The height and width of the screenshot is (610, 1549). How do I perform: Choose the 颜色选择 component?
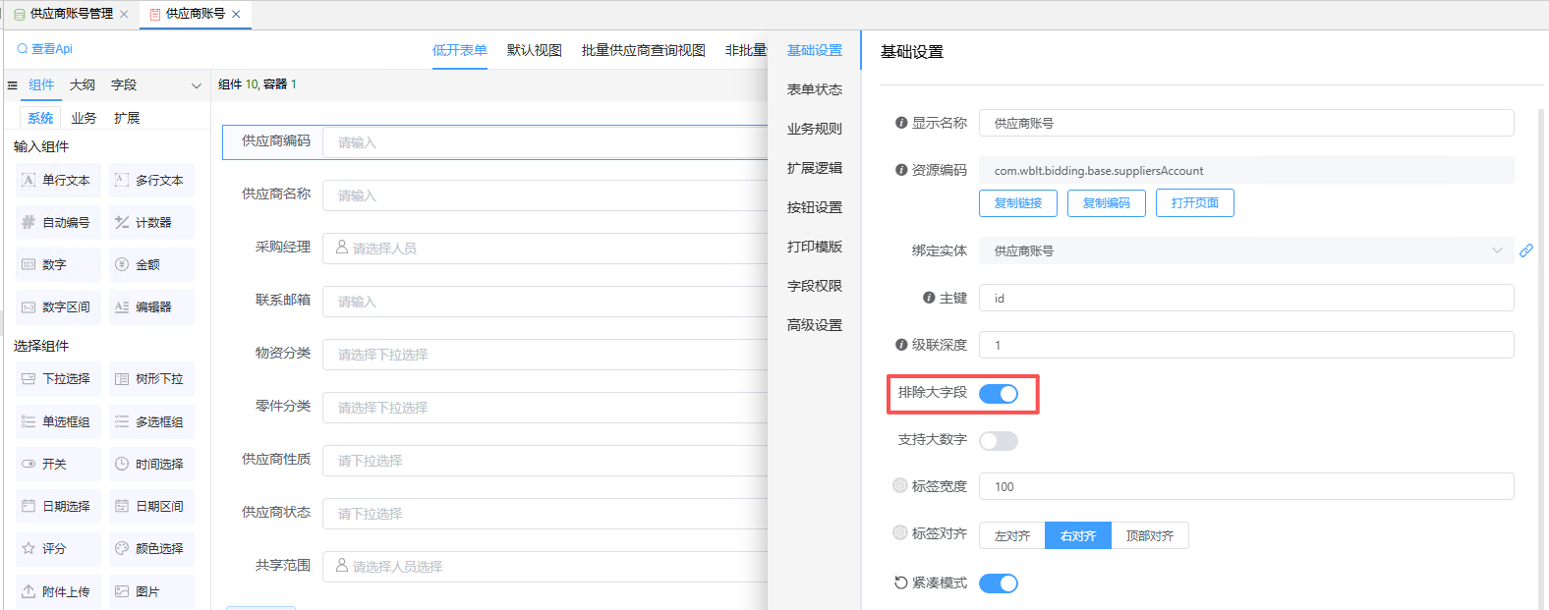coord(151,549)
